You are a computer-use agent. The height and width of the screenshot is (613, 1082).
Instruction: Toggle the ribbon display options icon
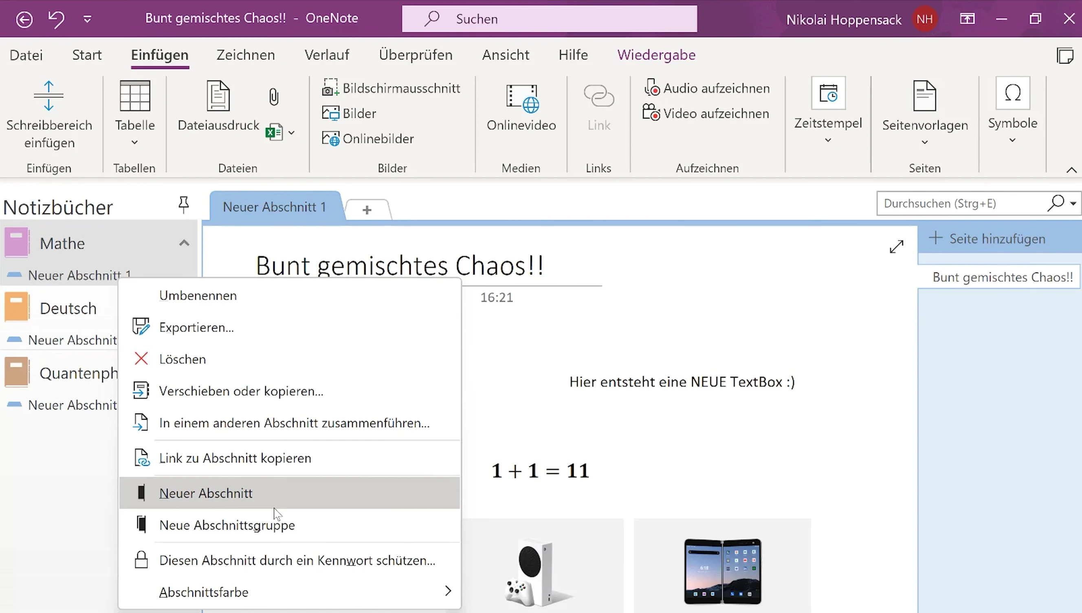(x=967, y=19)
